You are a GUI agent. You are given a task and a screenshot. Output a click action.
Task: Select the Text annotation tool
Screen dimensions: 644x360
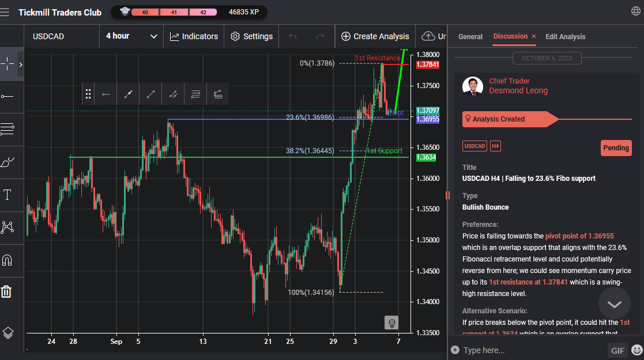click(x=7, y=195)
